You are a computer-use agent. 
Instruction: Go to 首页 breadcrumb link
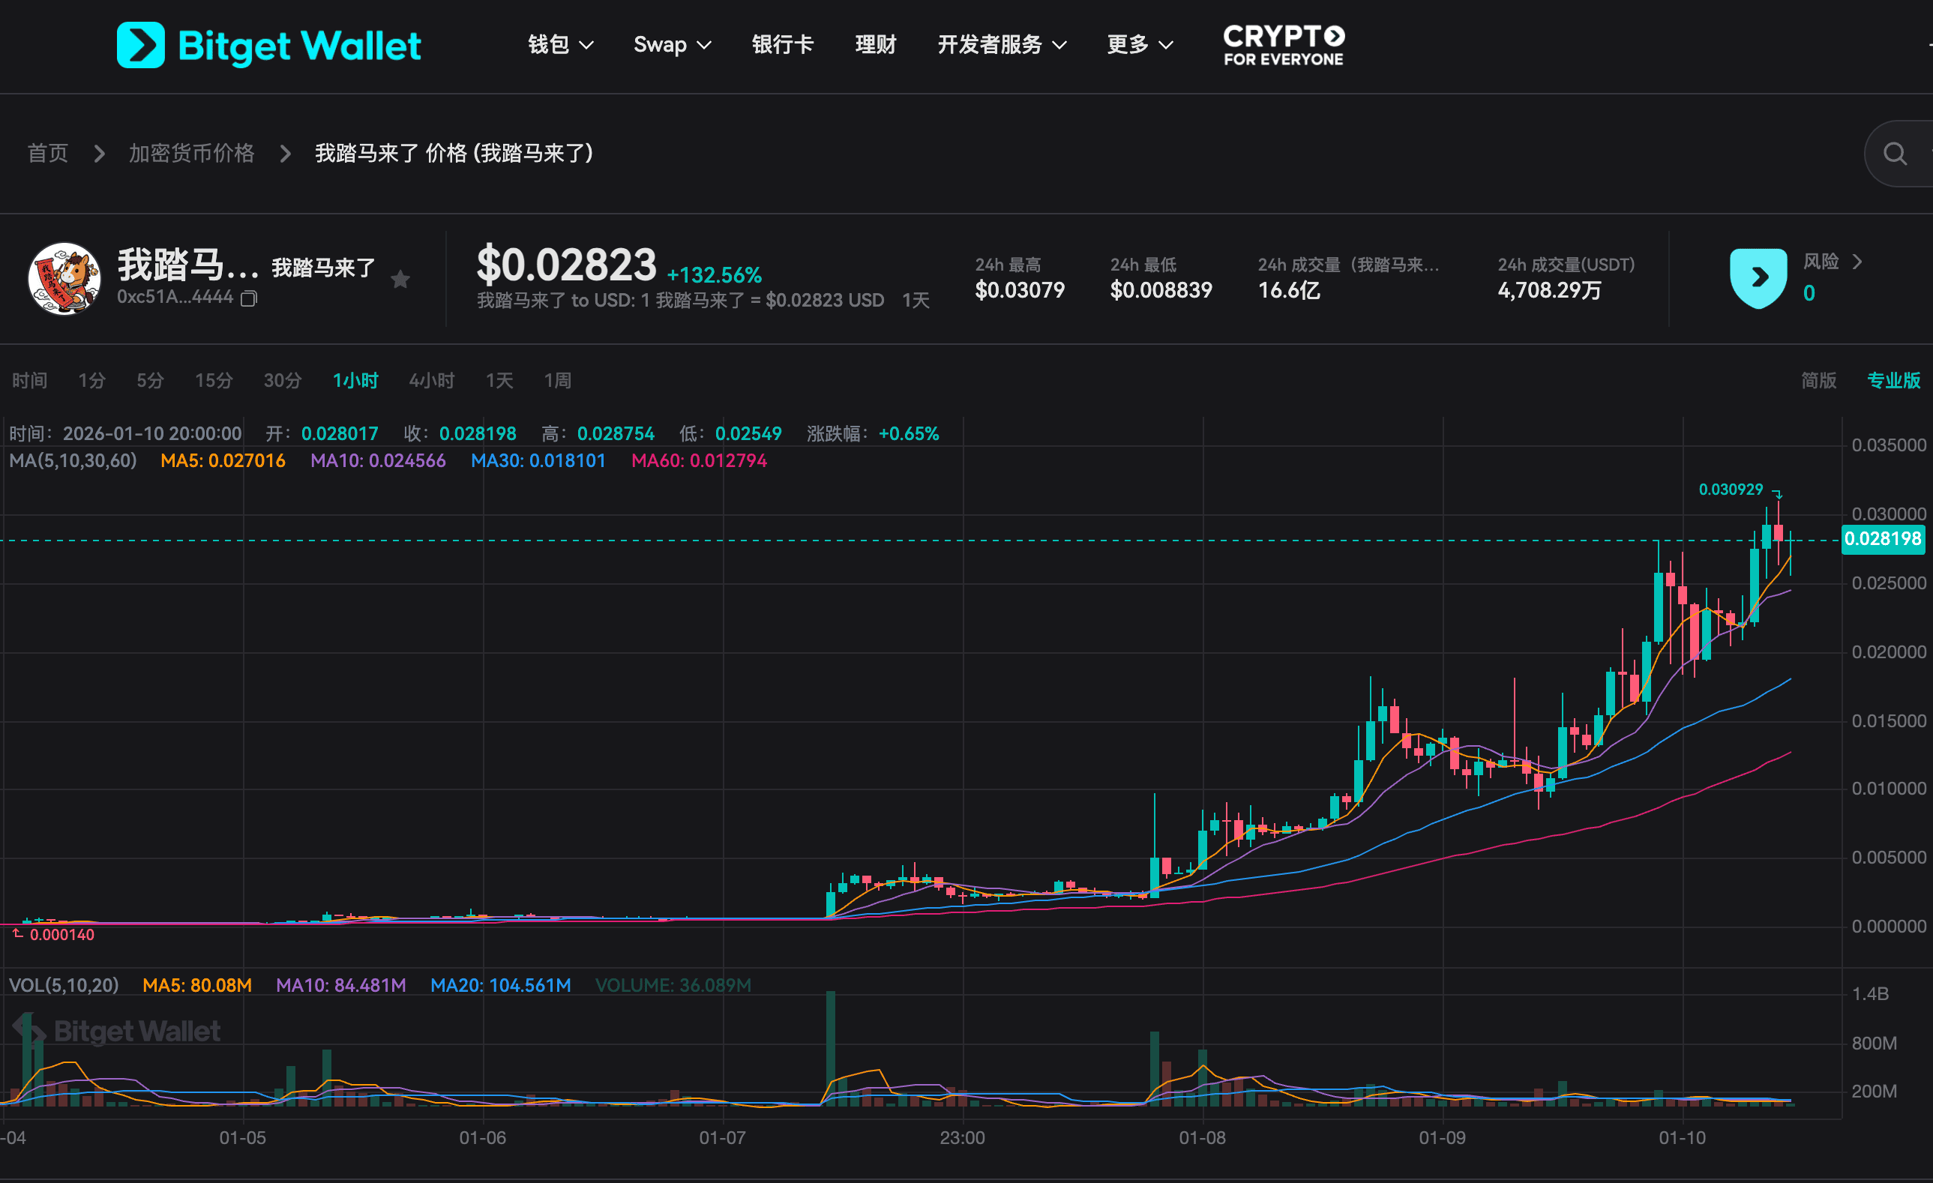(x=48, y=153)
